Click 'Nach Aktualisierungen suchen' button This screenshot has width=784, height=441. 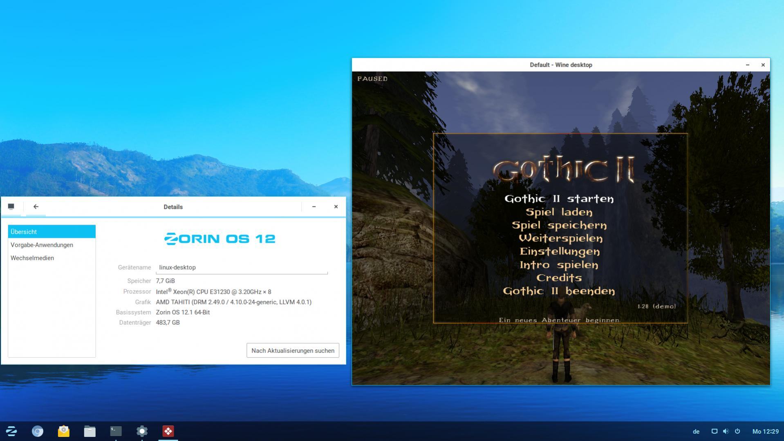(293, 351)
